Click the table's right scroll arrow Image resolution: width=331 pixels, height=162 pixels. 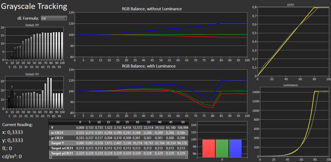point(187,157)
